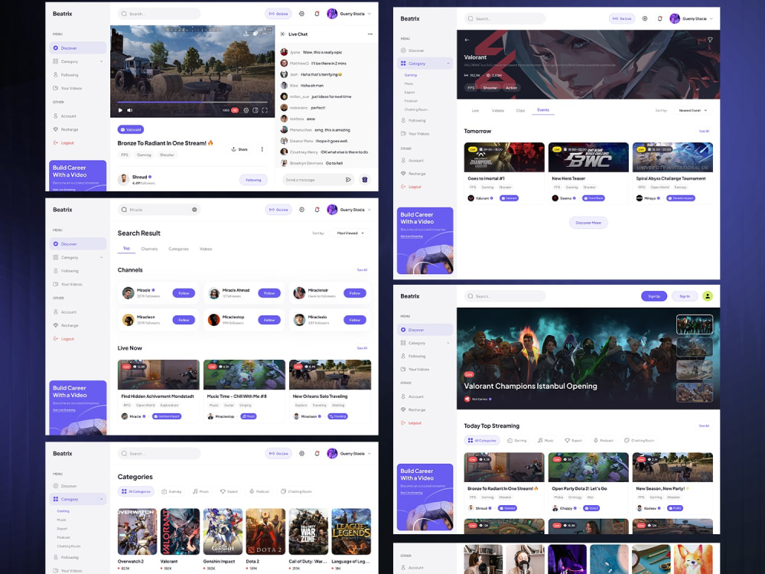Click the Sign In button

[685, 295]
